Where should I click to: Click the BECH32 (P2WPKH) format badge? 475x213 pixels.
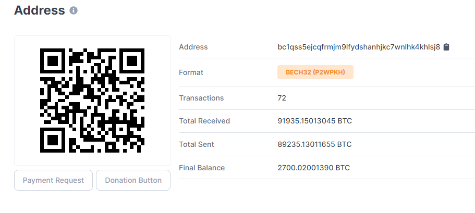(315, 72)
